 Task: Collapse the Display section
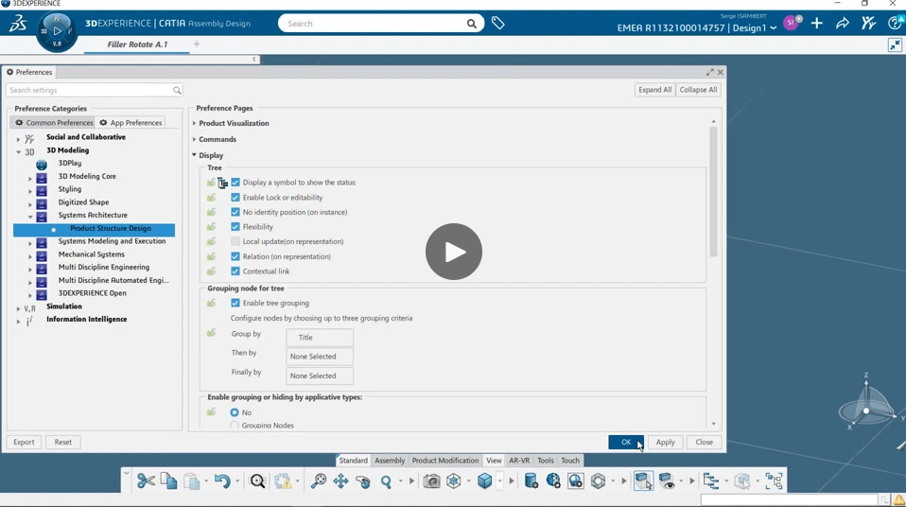pos(194,155)
